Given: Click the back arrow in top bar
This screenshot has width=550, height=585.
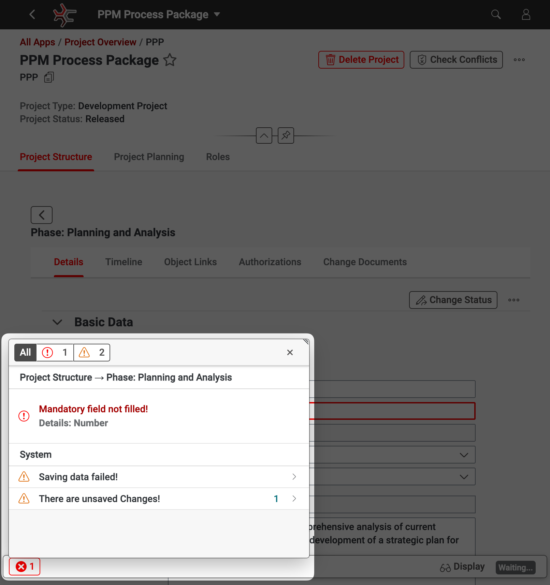Looking at the screenshot, I should pos(32,14).
